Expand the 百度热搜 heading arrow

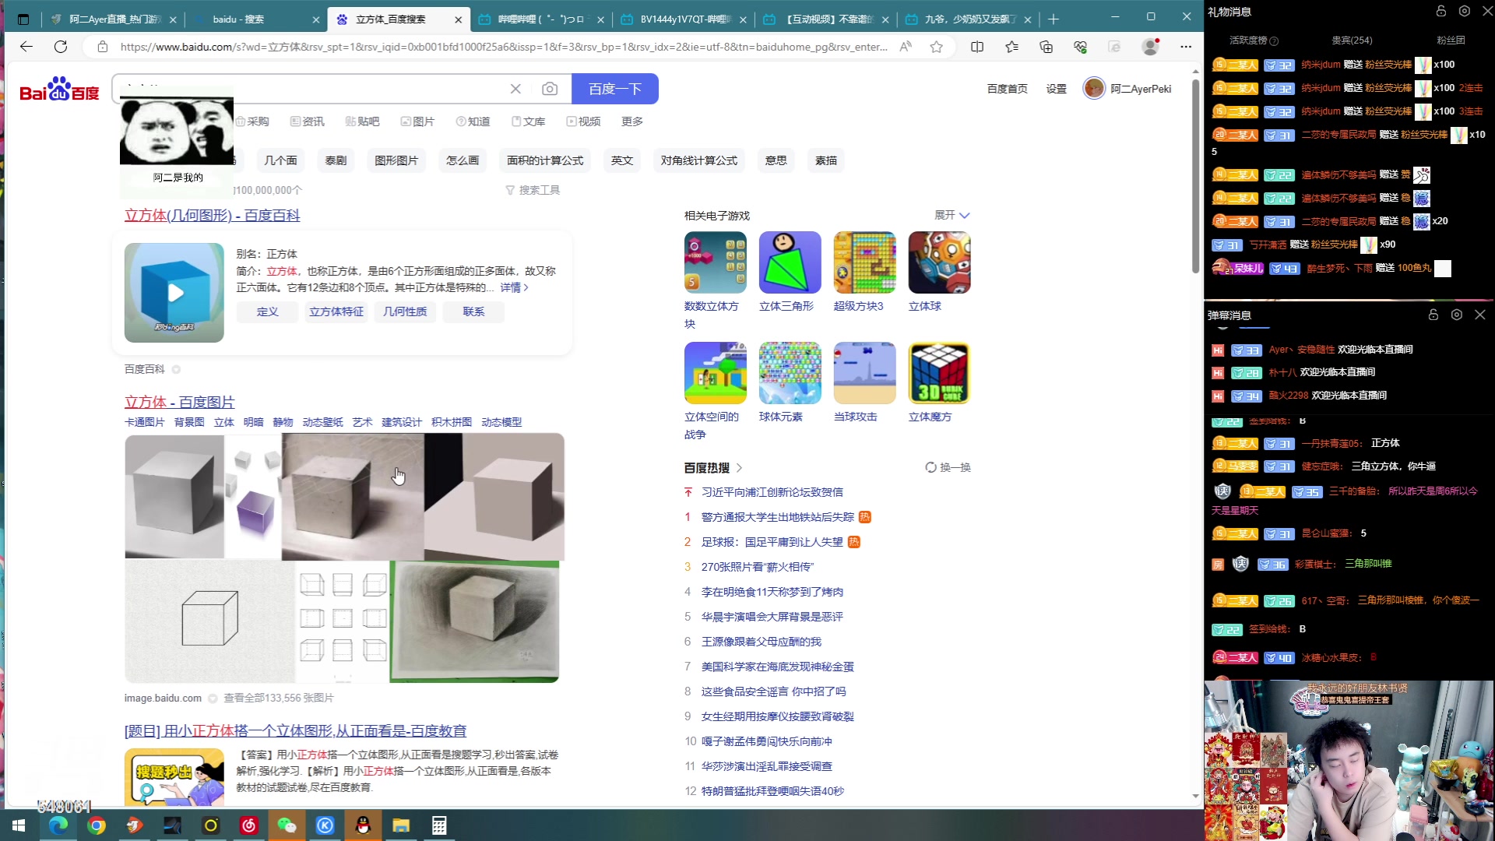tap(739, 468)
